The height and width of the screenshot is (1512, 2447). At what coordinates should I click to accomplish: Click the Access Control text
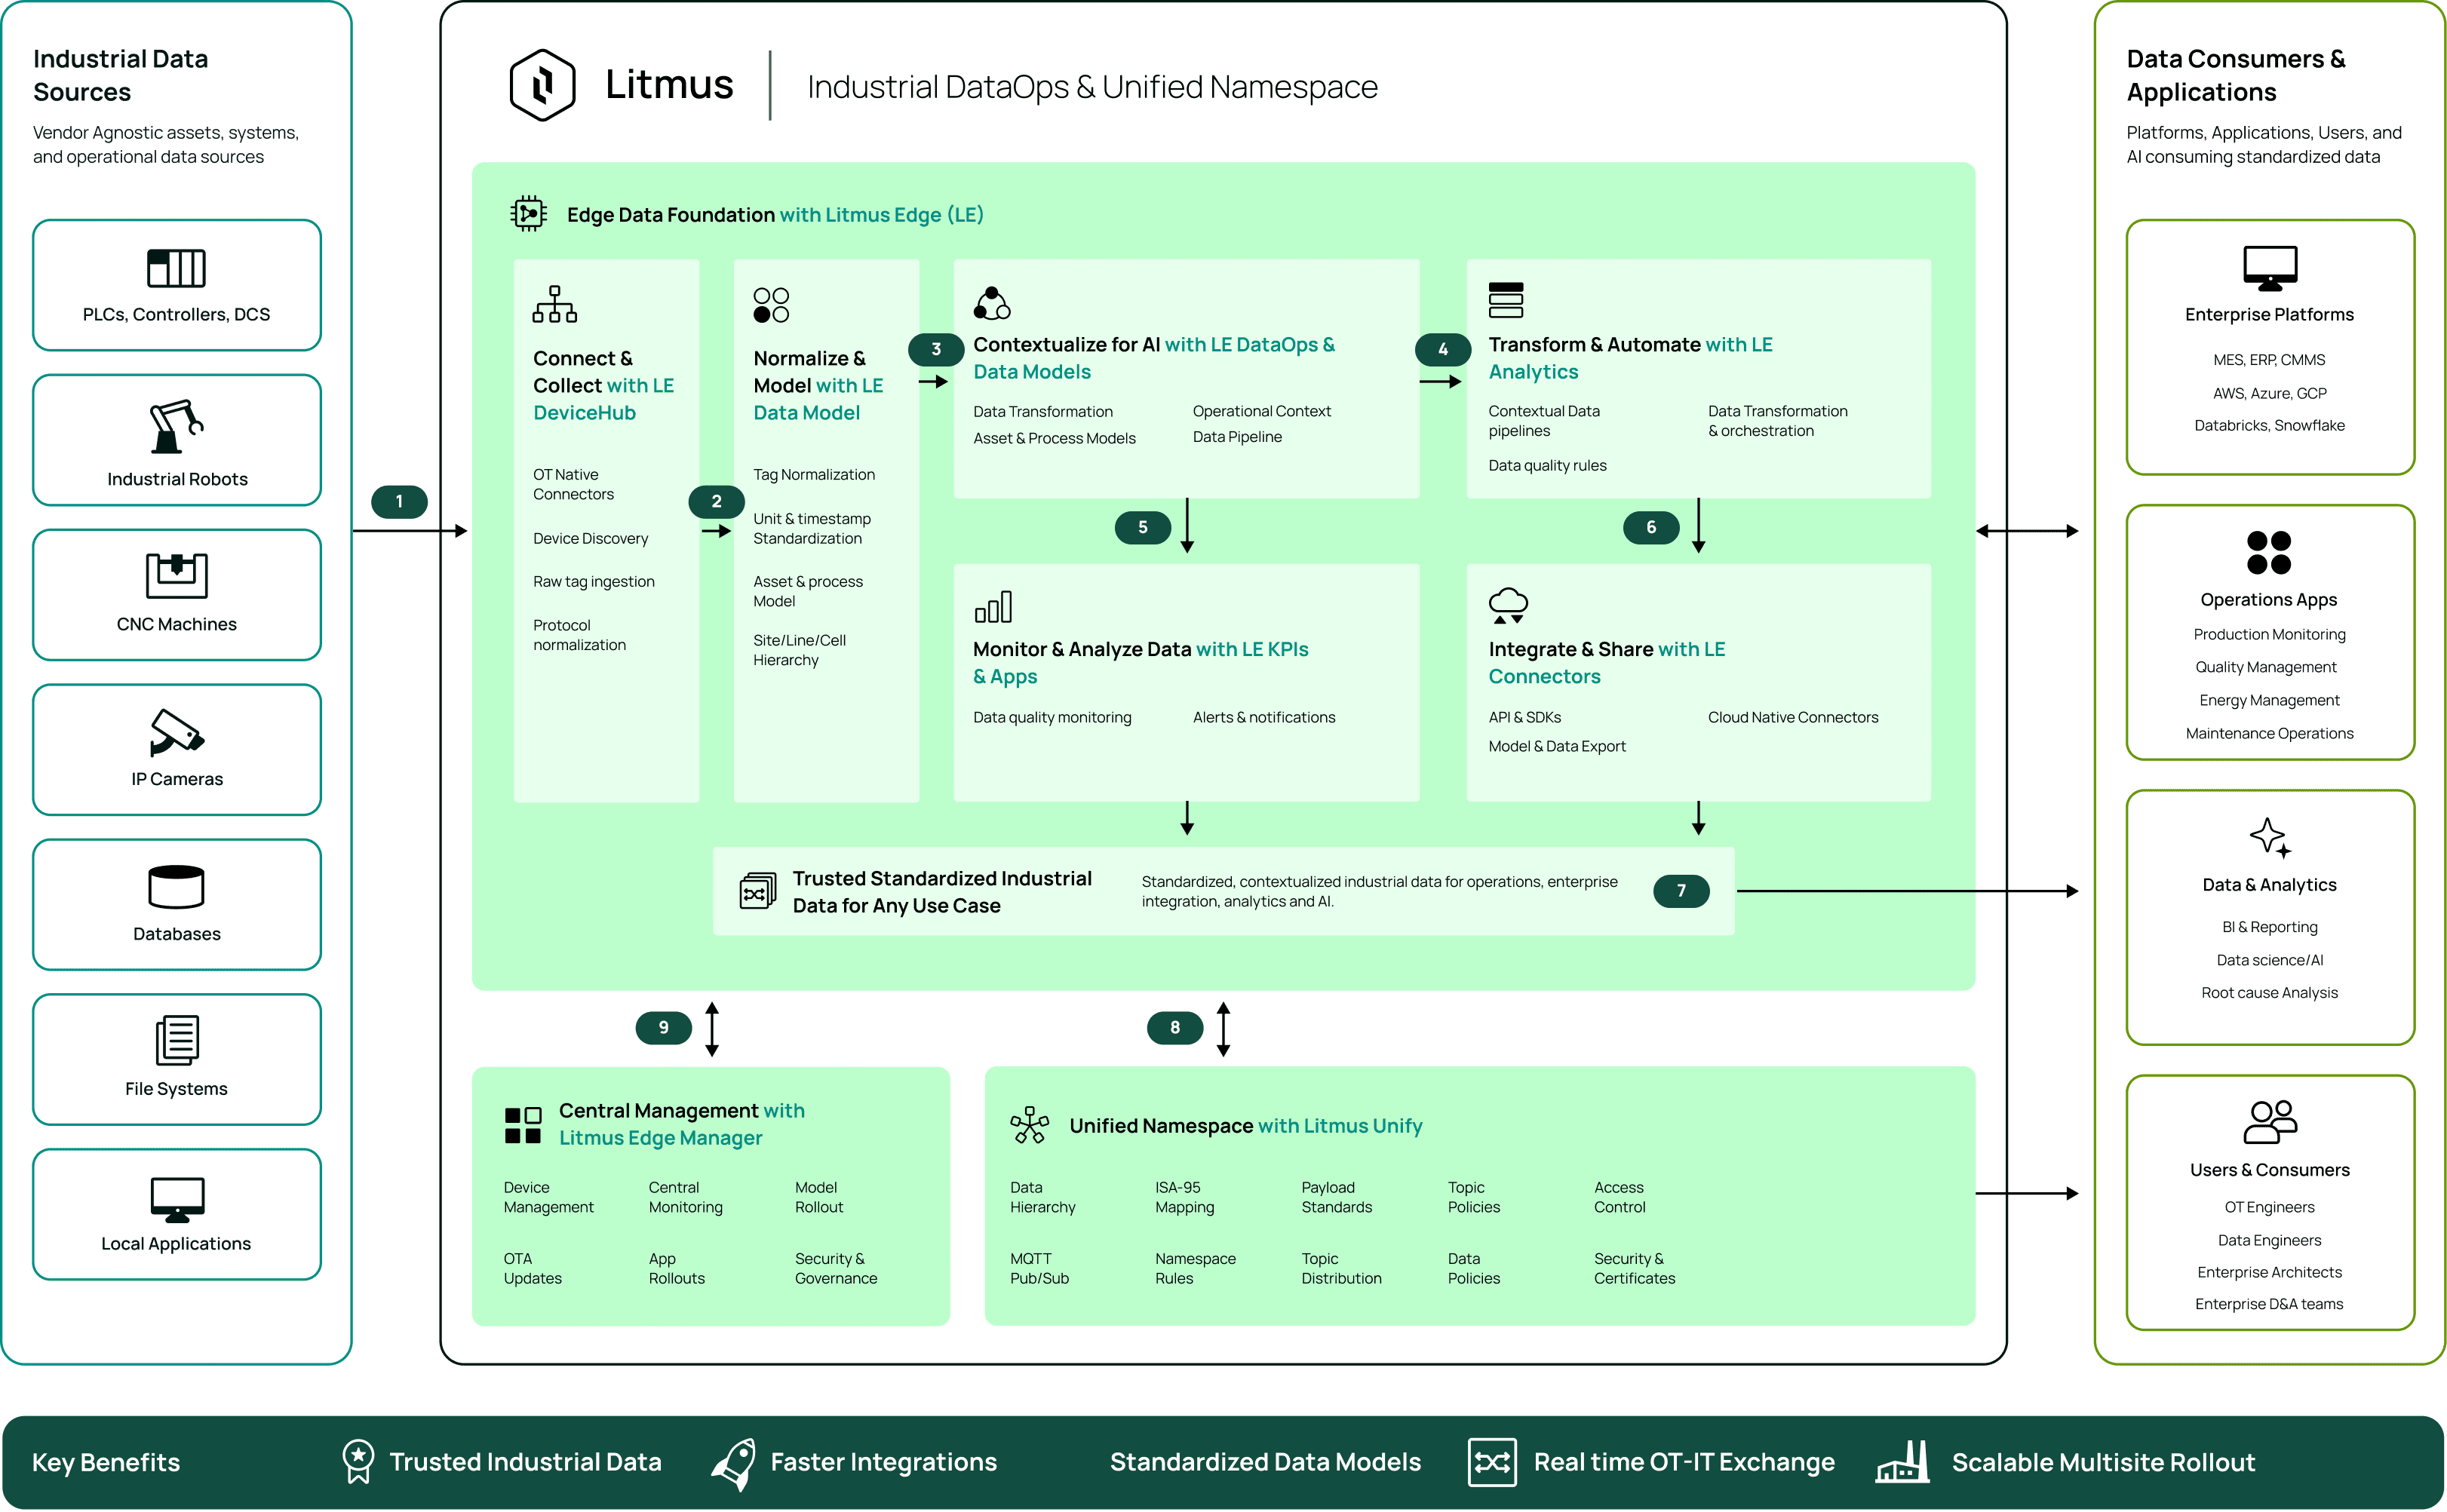(1619, 1197)
